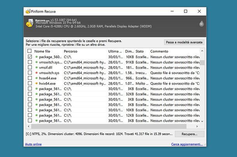Viewport: 237px width, 157px height.
Task: Click the Recuva logo in the title bar
Action: coord(28,11)
